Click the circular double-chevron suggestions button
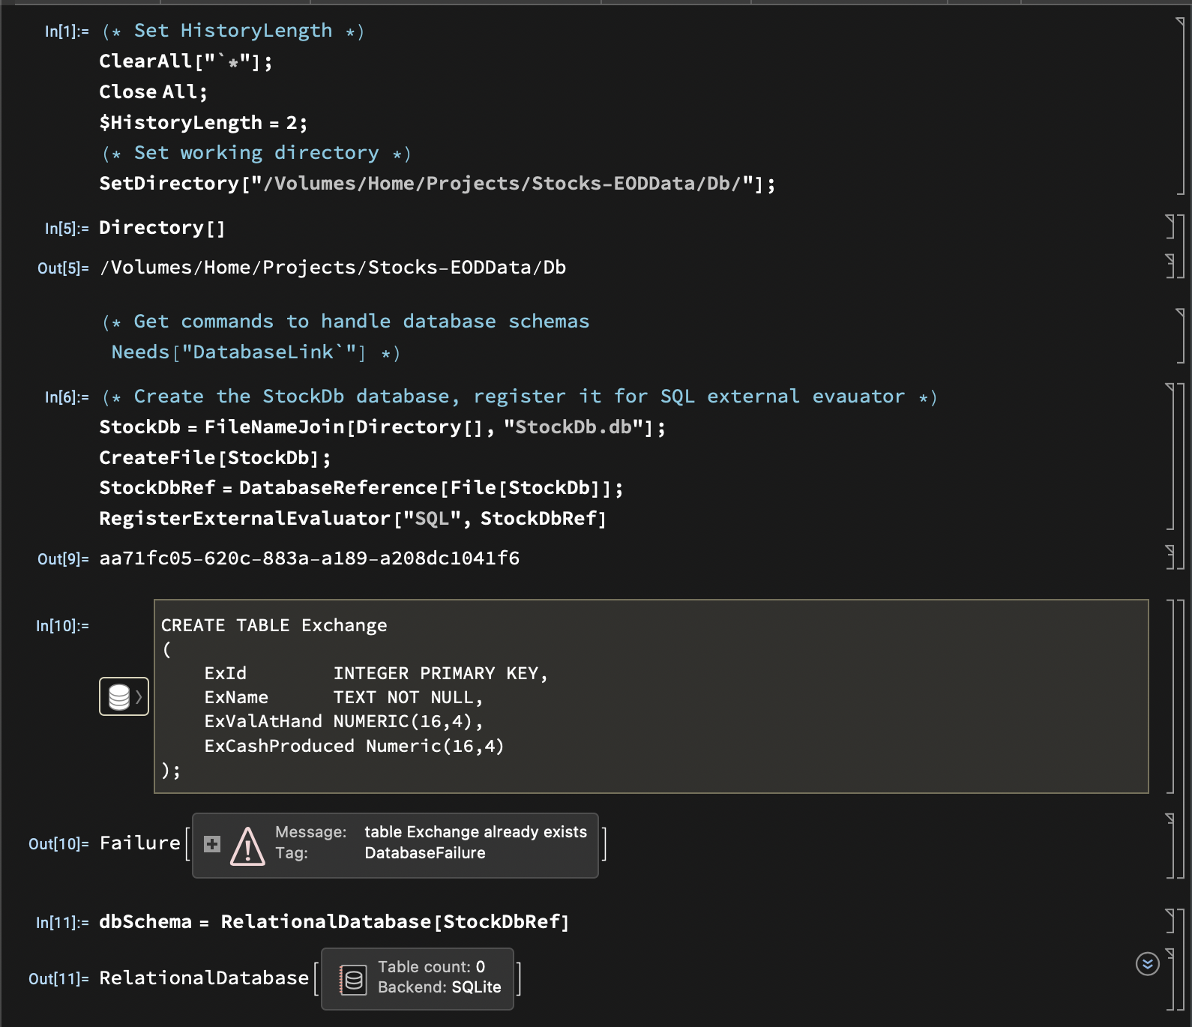The image size is (1192, 1027). tap(1147, 963)
